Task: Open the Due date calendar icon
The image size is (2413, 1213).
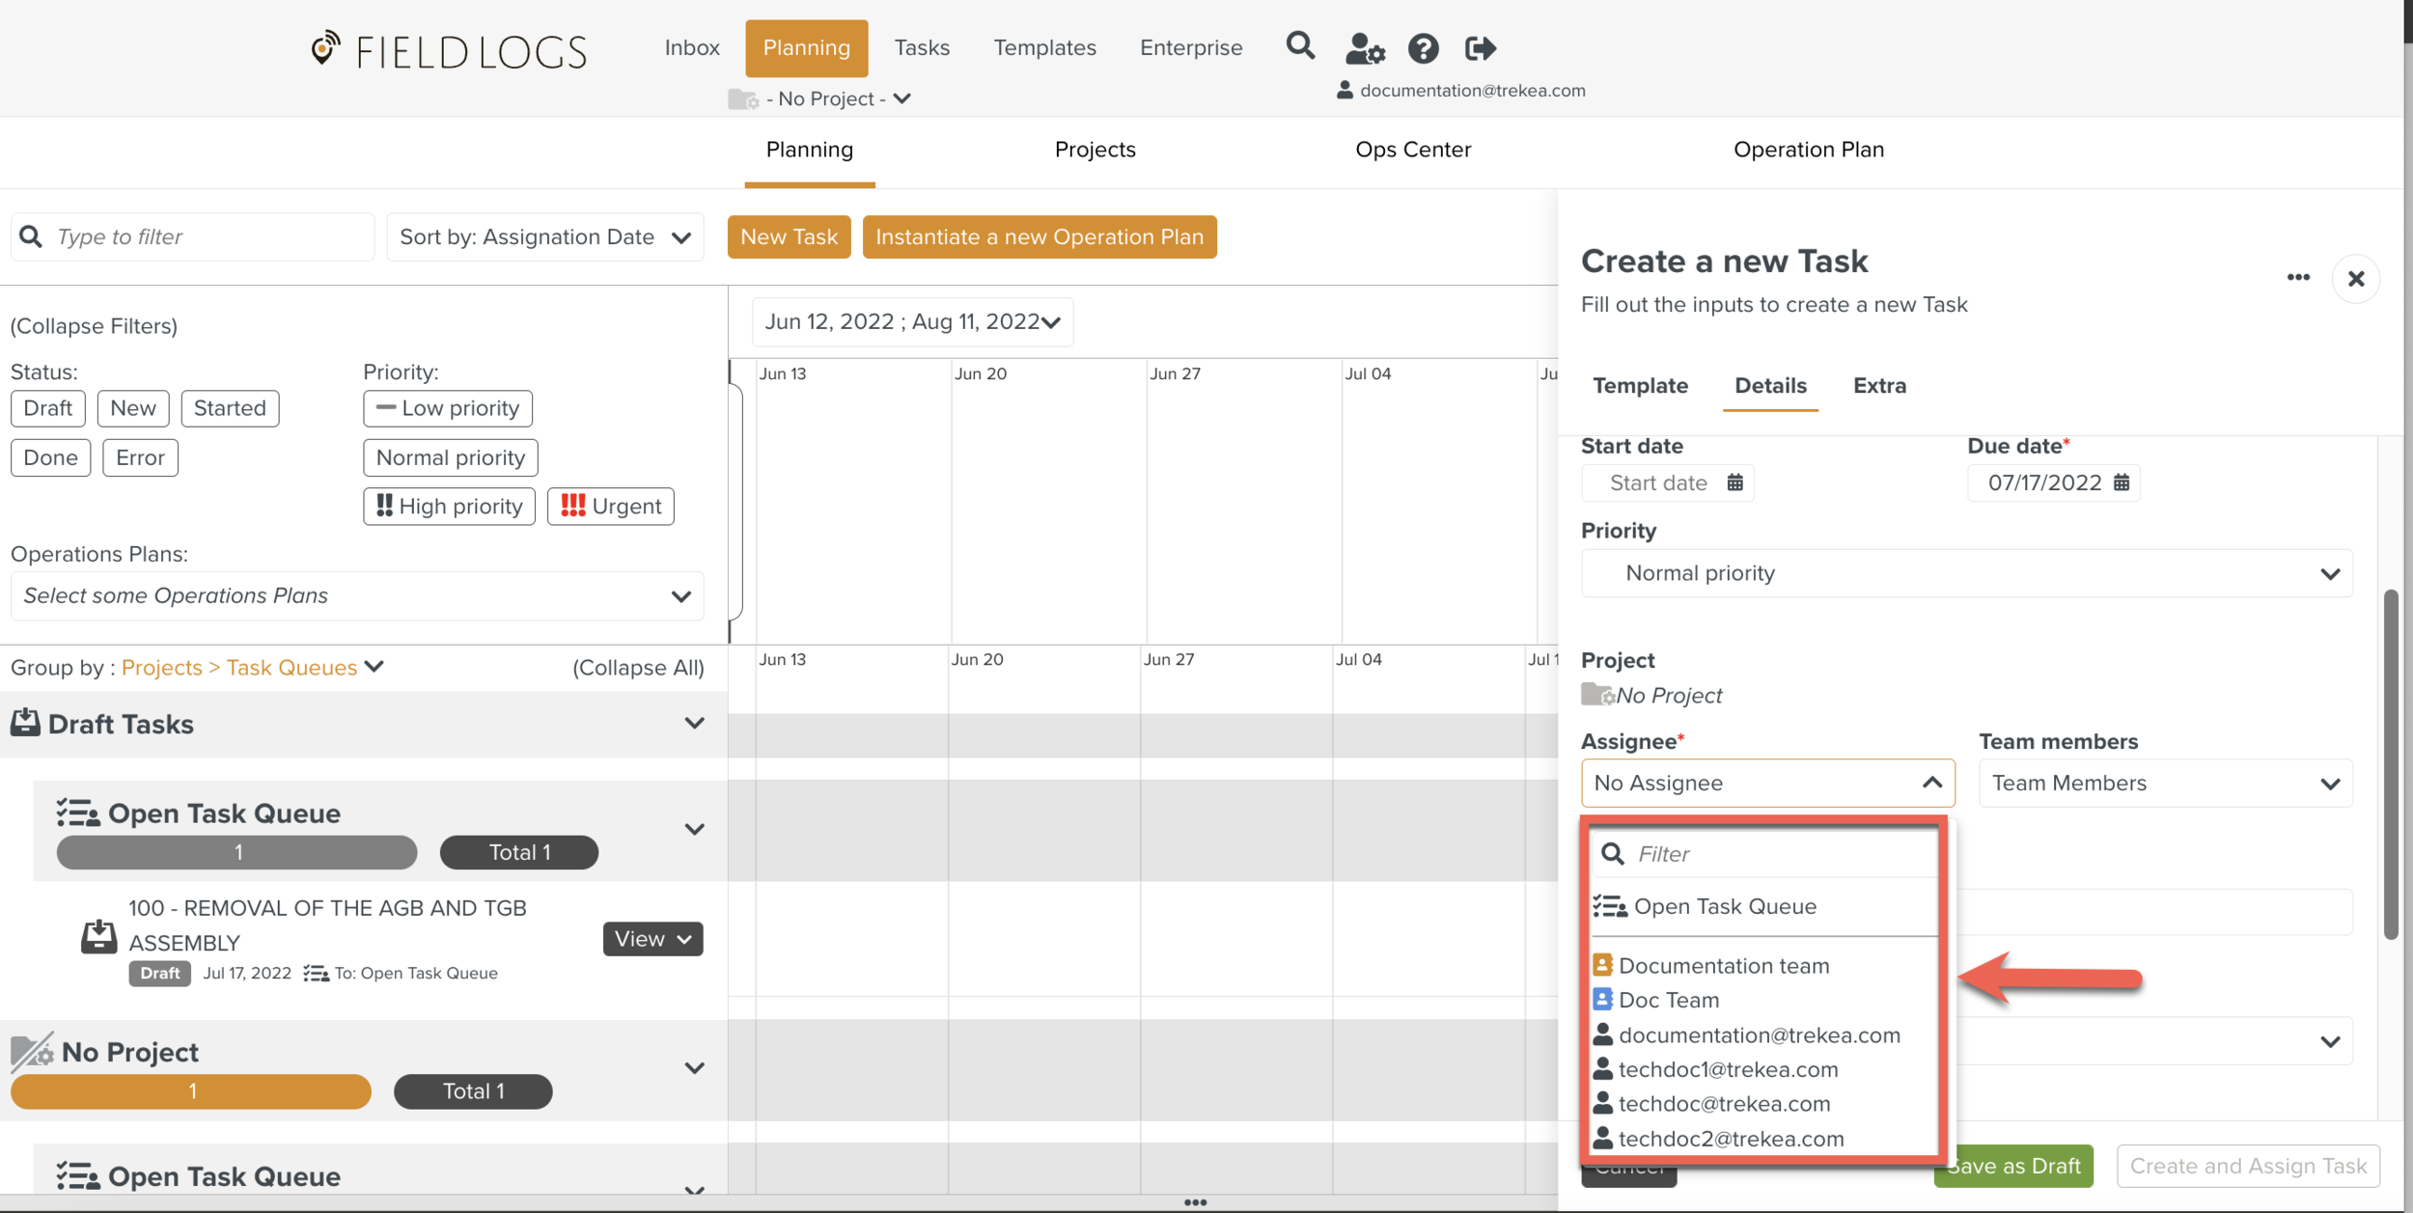Action: pyautogui.click(x=2122, y=482)
